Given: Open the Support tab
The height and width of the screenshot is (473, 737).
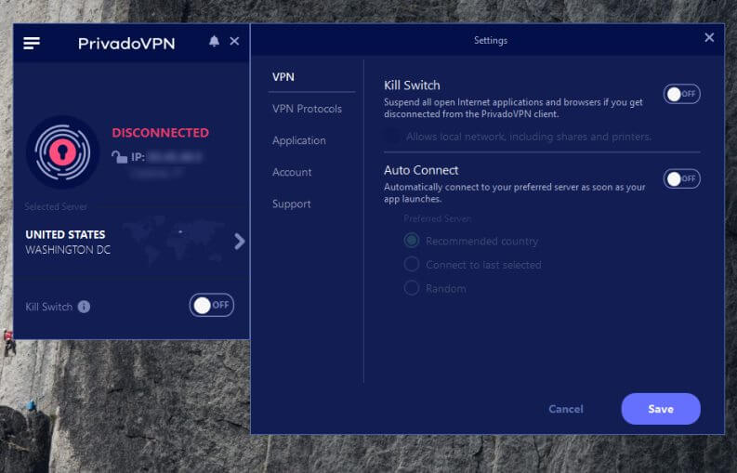Looking at the screenshot, I should click(x=292, y=204).
